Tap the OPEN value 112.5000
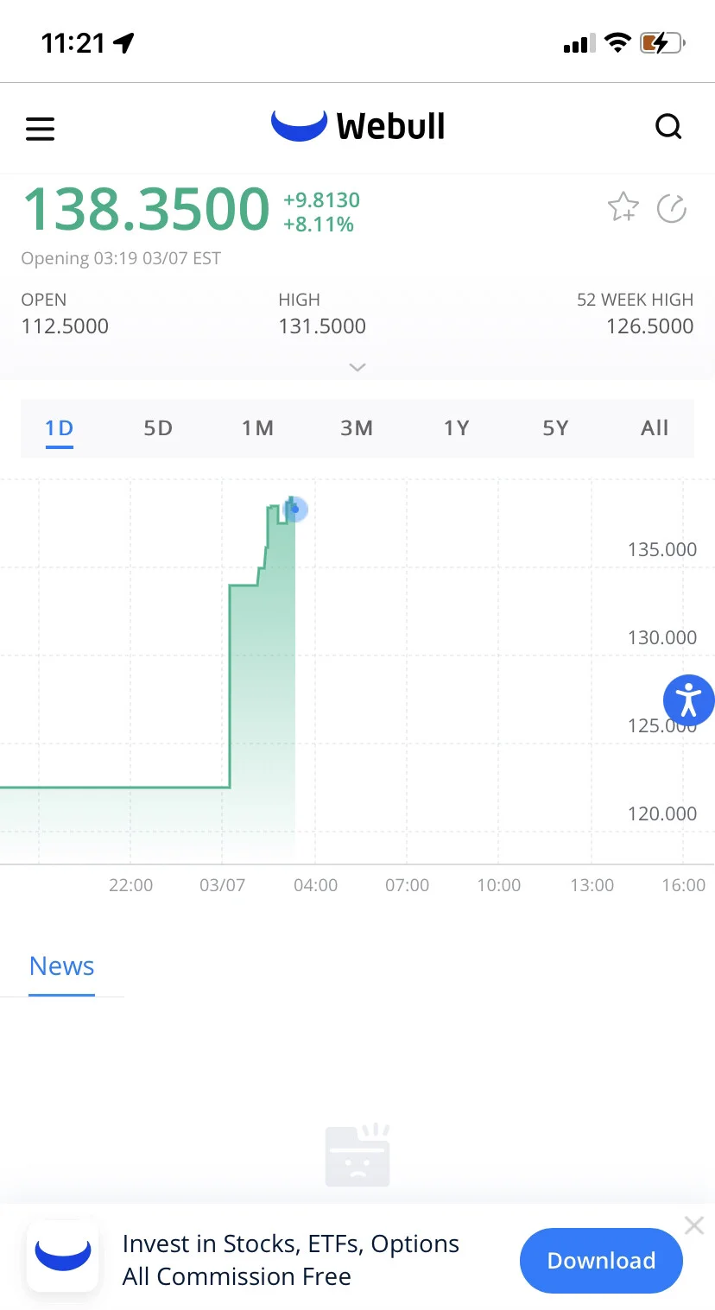 pos(65,326)
